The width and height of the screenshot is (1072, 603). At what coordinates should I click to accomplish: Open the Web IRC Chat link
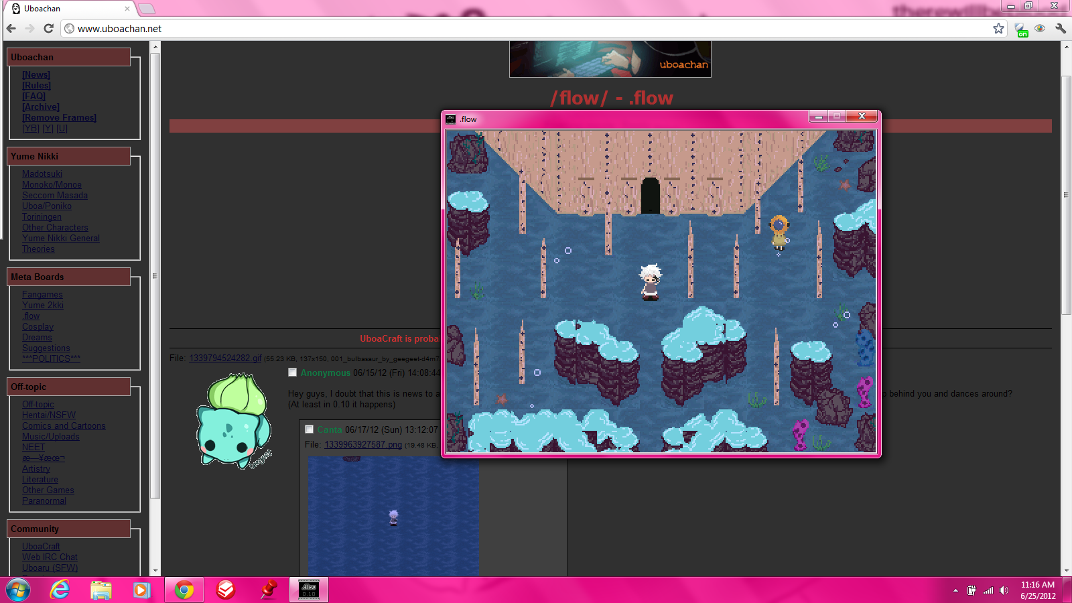tap(50, 557)
